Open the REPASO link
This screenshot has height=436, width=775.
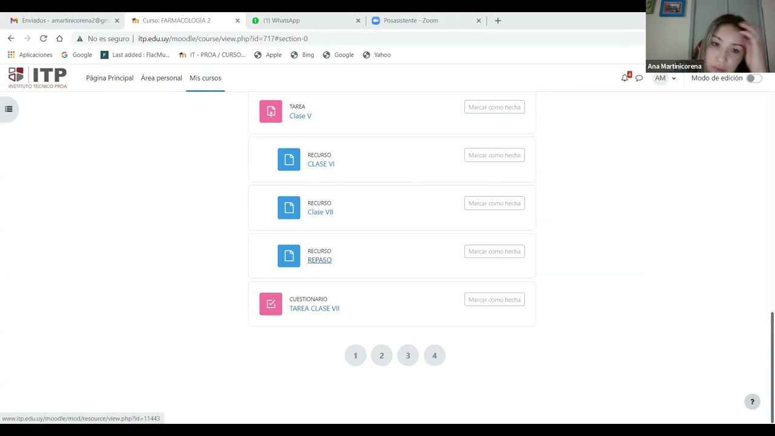(x=320, y=260)
